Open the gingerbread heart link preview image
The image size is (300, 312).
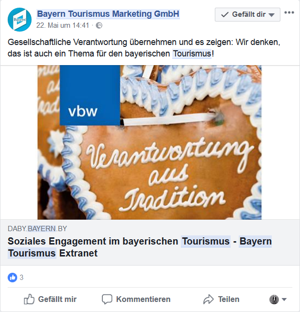pos(149,143)
